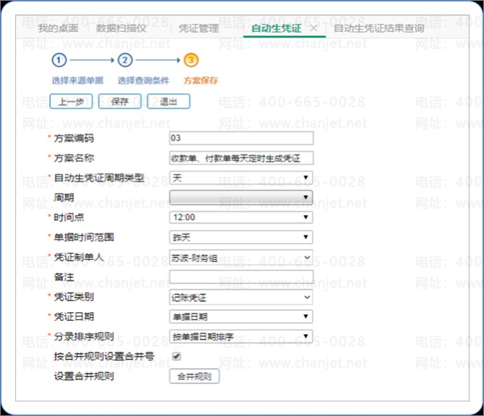Image resolution: width=484 pixels, height=416 pixels.
Task: Open the 单据时间范围 dropdown showing 昨天
Action: (x=241, y=237)
